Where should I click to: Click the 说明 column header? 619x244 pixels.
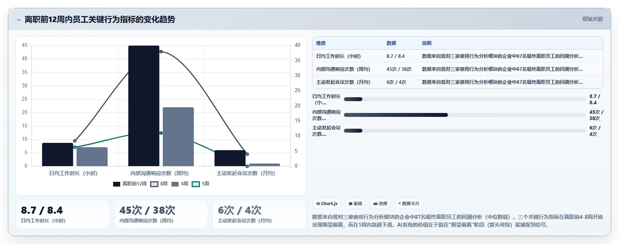click(427, 43)
